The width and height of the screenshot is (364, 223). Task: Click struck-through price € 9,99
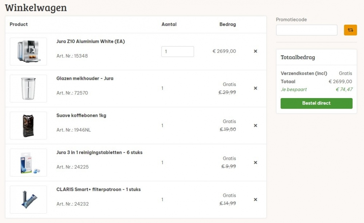[x=229, y=166]
